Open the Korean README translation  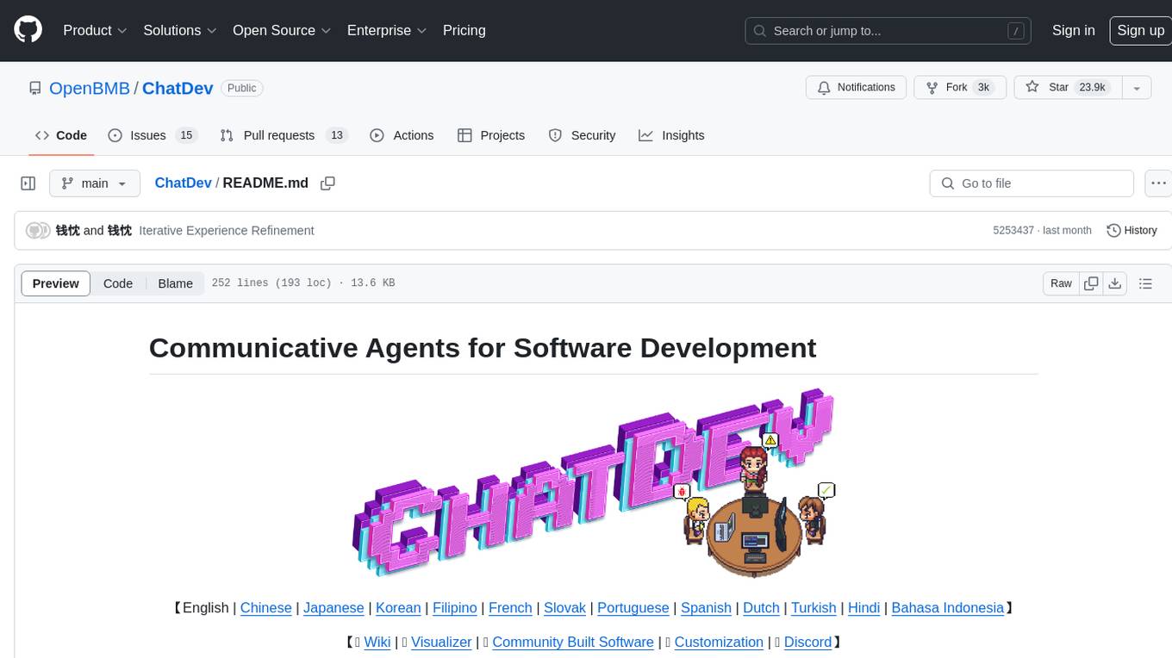coord(398,608)
